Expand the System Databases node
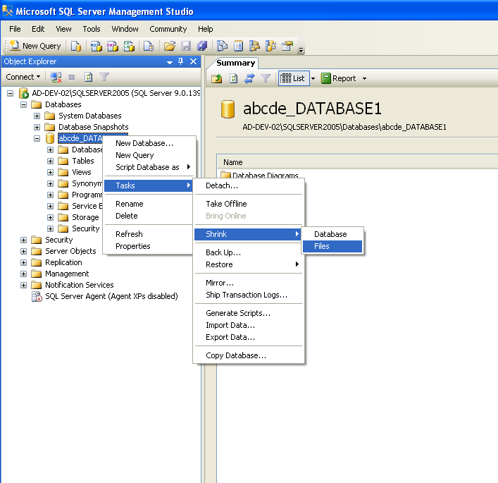Viewport: 498px width, 483px height. 37,116
